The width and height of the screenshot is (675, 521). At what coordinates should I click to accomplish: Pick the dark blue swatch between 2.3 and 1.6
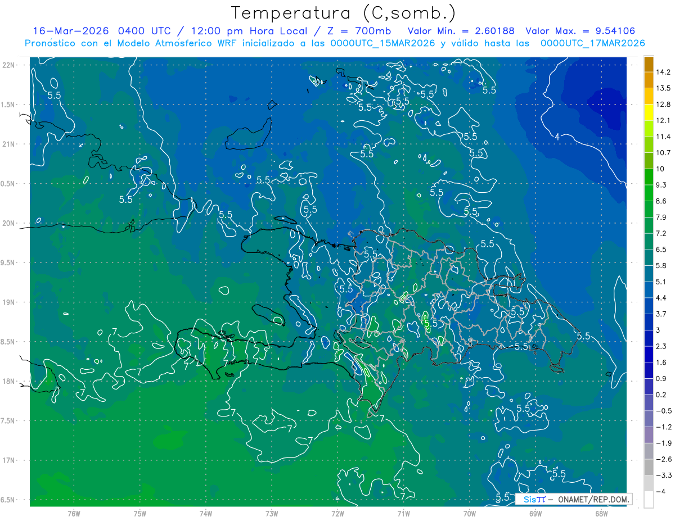tap(649, 354)
